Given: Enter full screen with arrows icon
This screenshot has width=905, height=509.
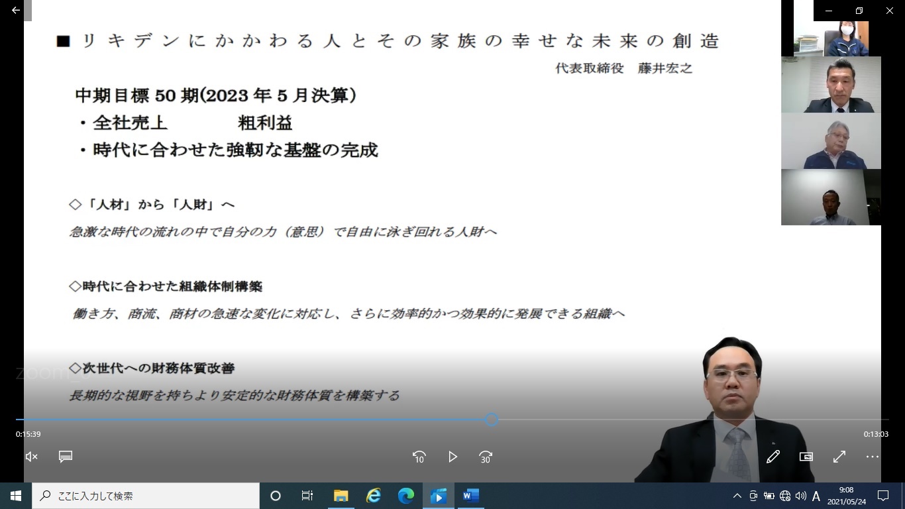Looking at the screenshot, I should 839,457.
